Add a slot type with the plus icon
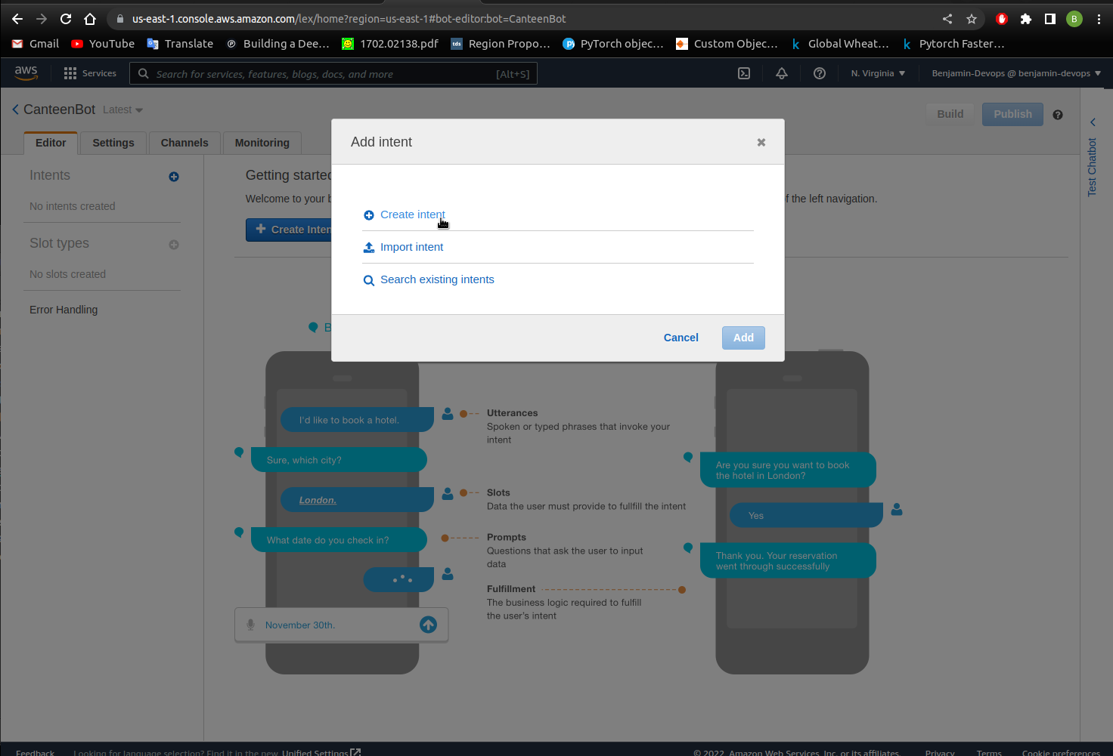This screenshot has width=1113, height=756. 174,245
